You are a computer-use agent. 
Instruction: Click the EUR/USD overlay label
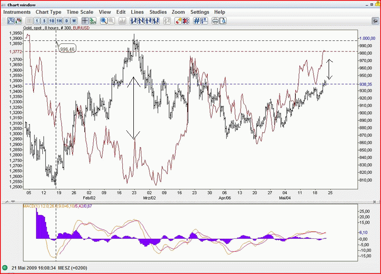click(x=81, y=28)
